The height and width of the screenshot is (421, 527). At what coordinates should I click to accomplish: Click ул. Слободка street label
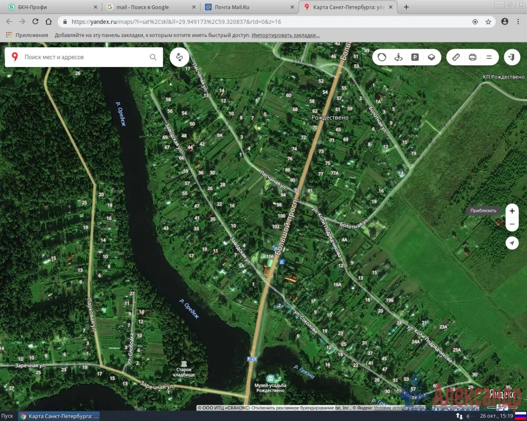coord(130,350)
